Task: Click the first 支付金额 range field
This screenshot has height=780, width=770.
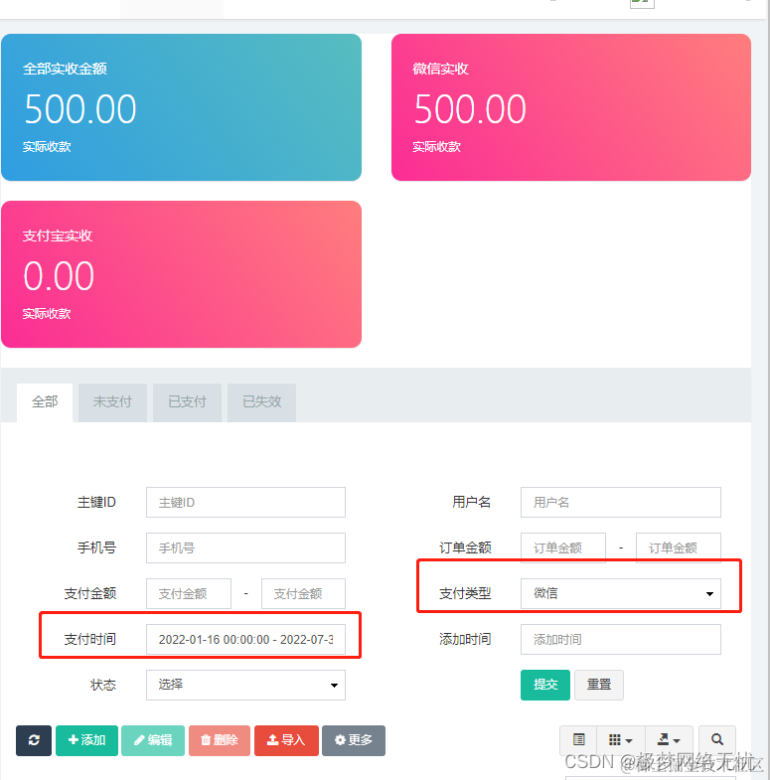Action: click(189, 593)
